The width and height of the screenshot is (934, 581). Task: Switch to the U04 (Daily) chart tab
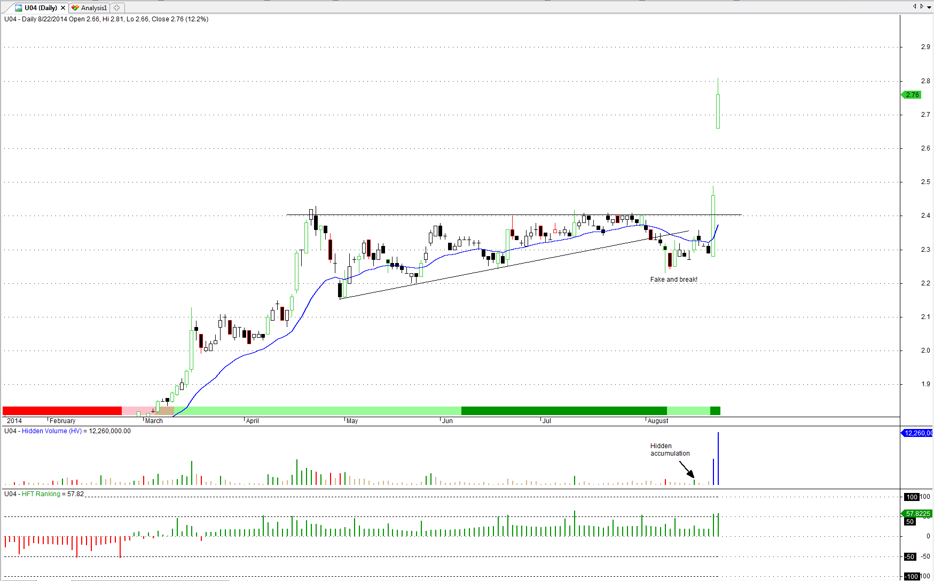coord(40,8)
